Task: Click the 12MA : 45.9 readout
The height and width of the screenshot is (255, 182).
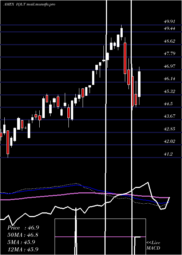Action: tap(23, 249)
